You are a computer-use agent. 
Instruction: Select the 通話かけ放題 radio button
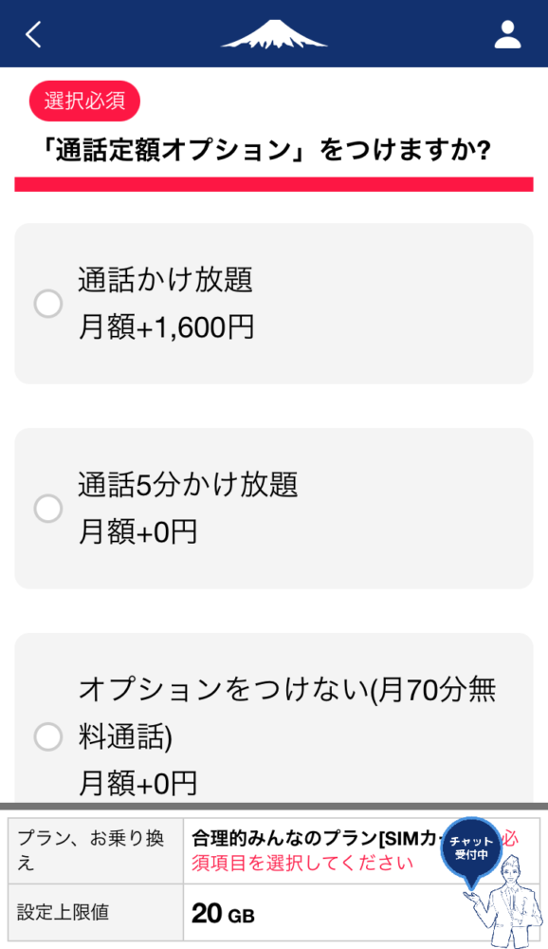coord(47,304)
